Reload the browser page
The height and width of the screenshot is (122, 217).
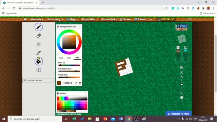pos(14,8)
